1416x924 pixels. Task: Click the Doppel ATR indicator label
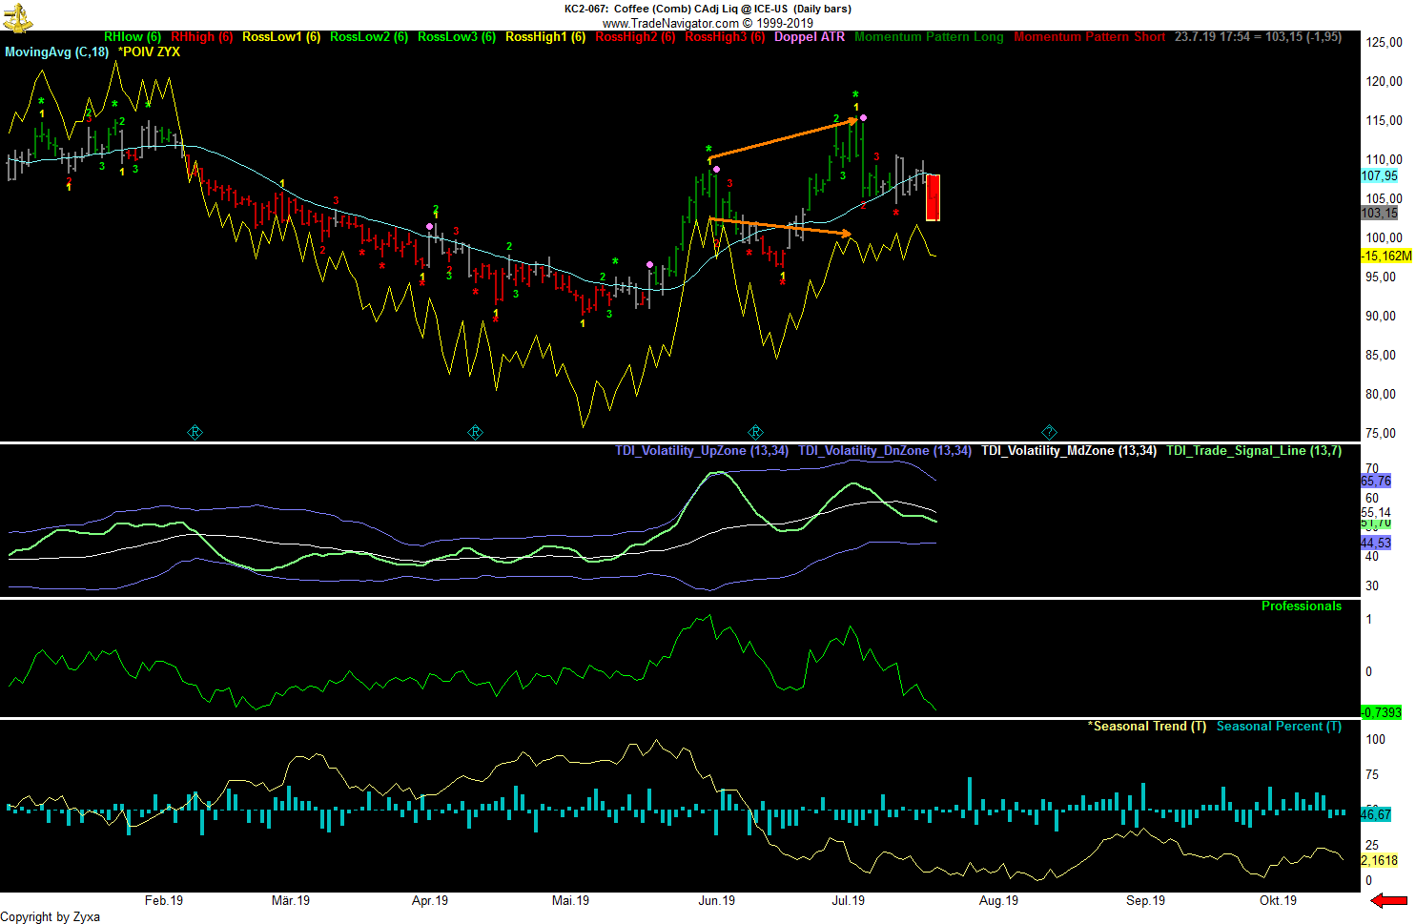[809, 37]
